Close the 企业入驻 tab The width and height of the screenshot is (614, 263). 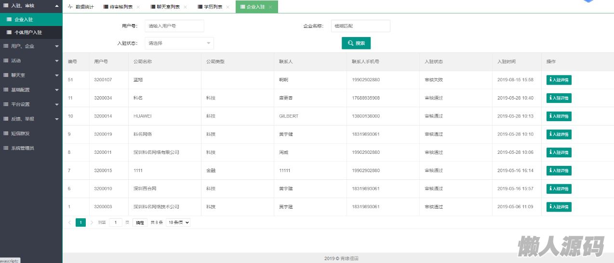(x=270, y=7)
